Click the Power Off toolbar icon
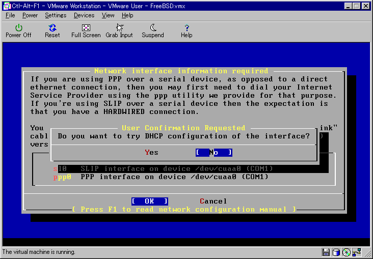 (18, 31)
